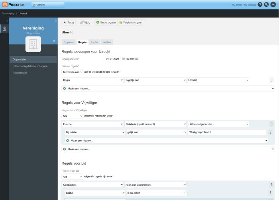Switch to the Organen tab

tap(69, 42)
